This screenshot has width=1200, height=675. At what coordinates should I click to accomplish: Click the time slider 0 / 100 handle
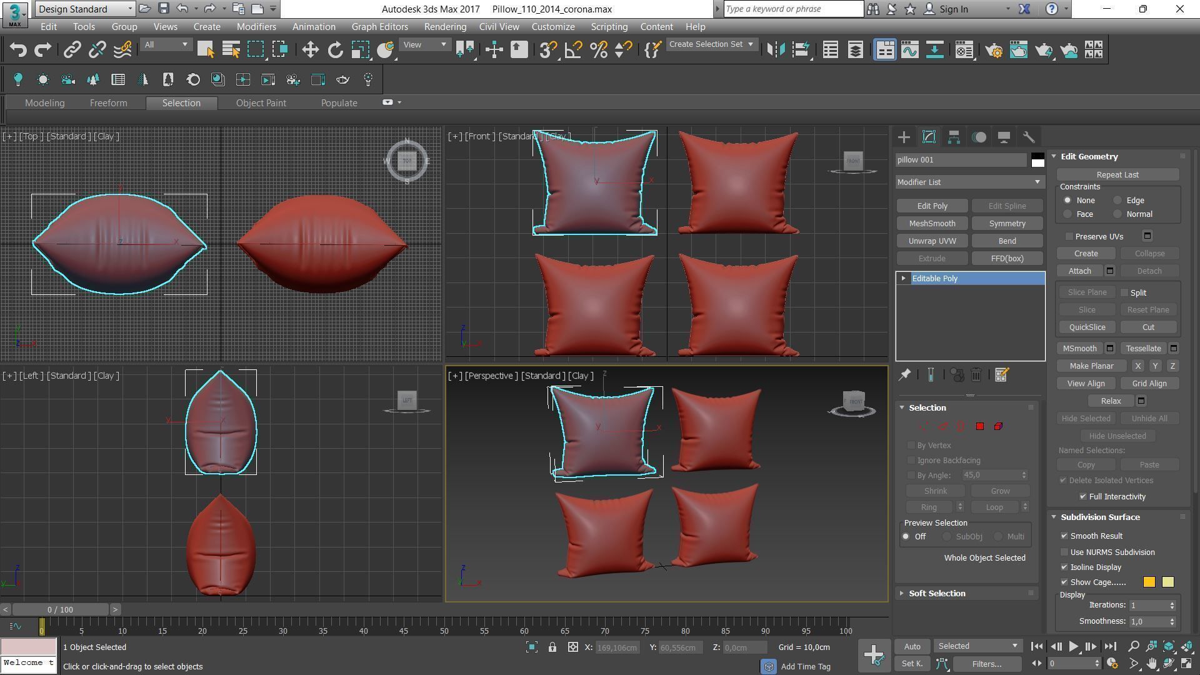60,609
